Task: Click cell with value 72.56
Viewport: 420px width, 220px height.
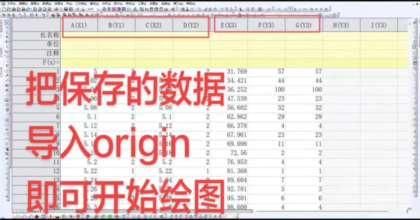Action: 229,153
